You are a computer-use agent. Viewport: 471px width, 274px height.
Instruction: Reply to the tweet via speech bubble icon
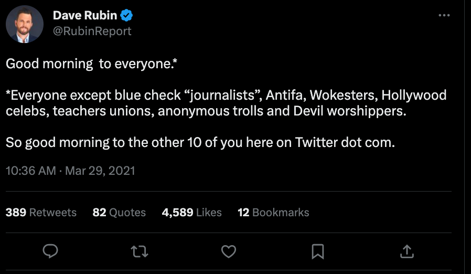(x=50, y=252)
